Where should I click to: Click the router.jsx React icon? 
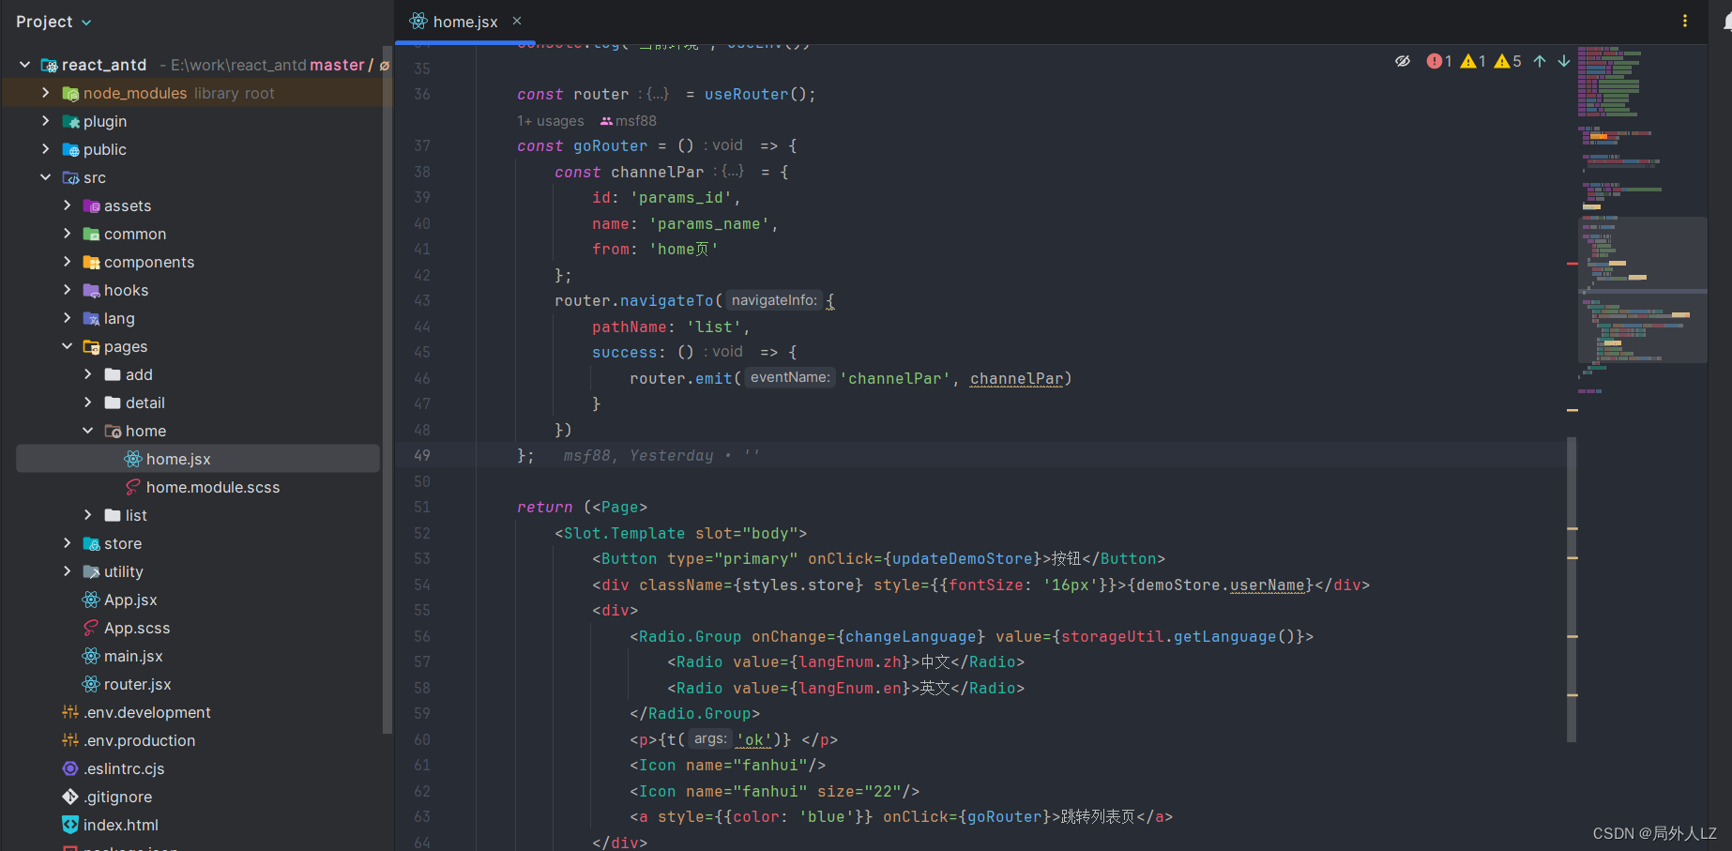click(x=91, y=684)
